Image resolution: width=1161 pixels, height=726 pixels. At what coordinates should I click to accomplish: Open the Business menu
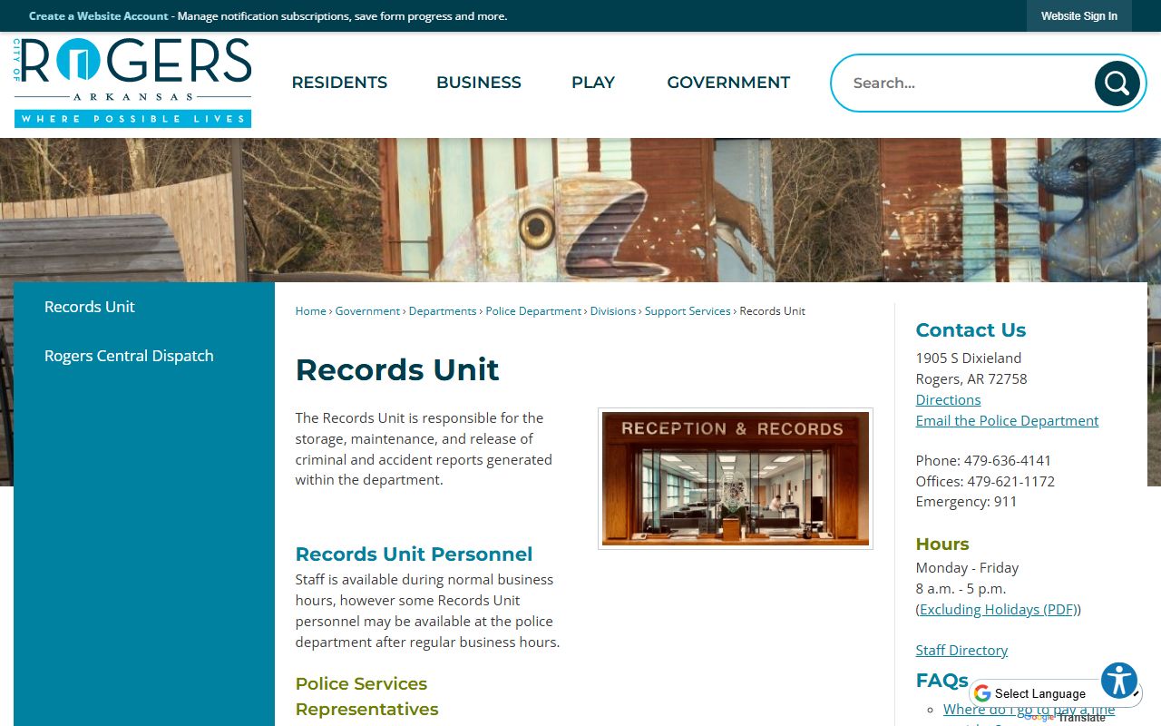479,83
